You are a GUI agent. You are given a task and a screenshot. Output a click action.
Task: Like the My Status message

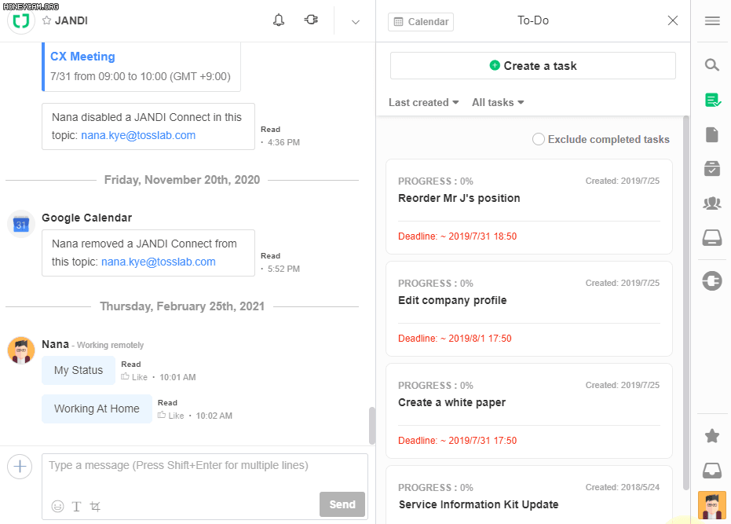(135, 377)
